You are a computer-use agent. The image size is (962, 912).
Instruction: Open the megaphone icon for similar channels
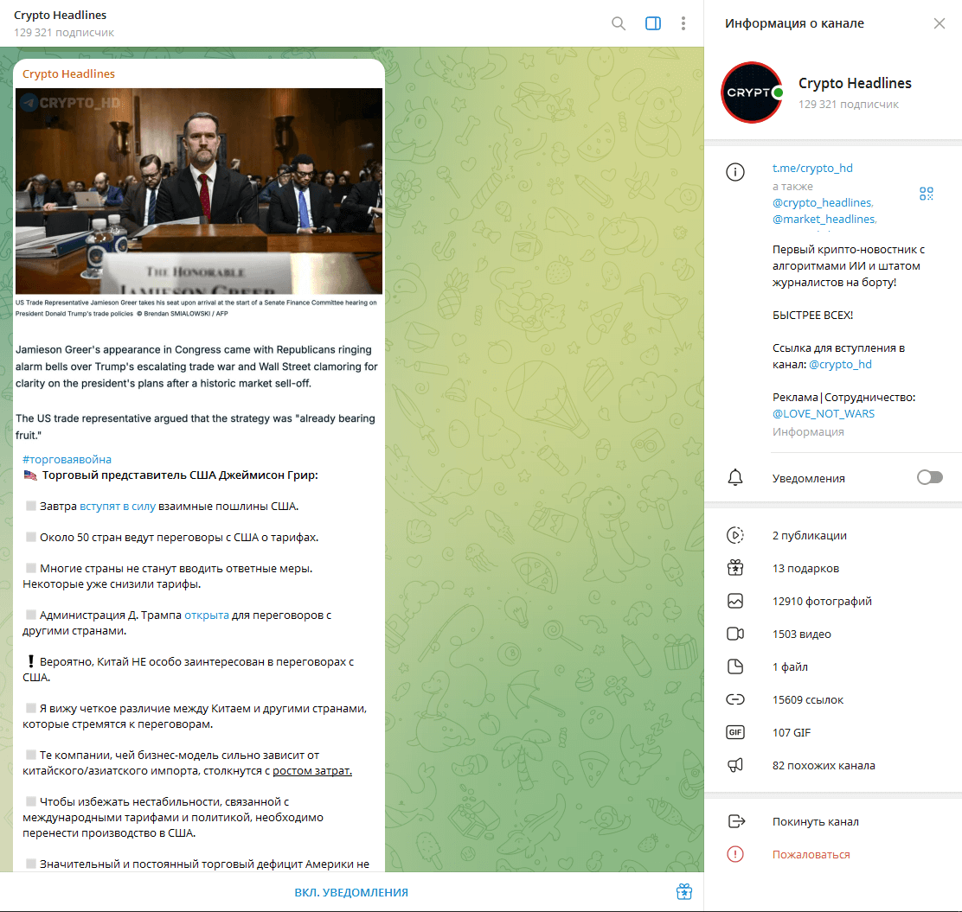[735, 765]
